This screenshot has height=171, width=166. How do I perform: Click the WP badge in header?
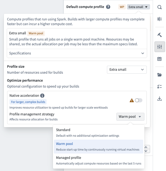(x=122, y=7)
